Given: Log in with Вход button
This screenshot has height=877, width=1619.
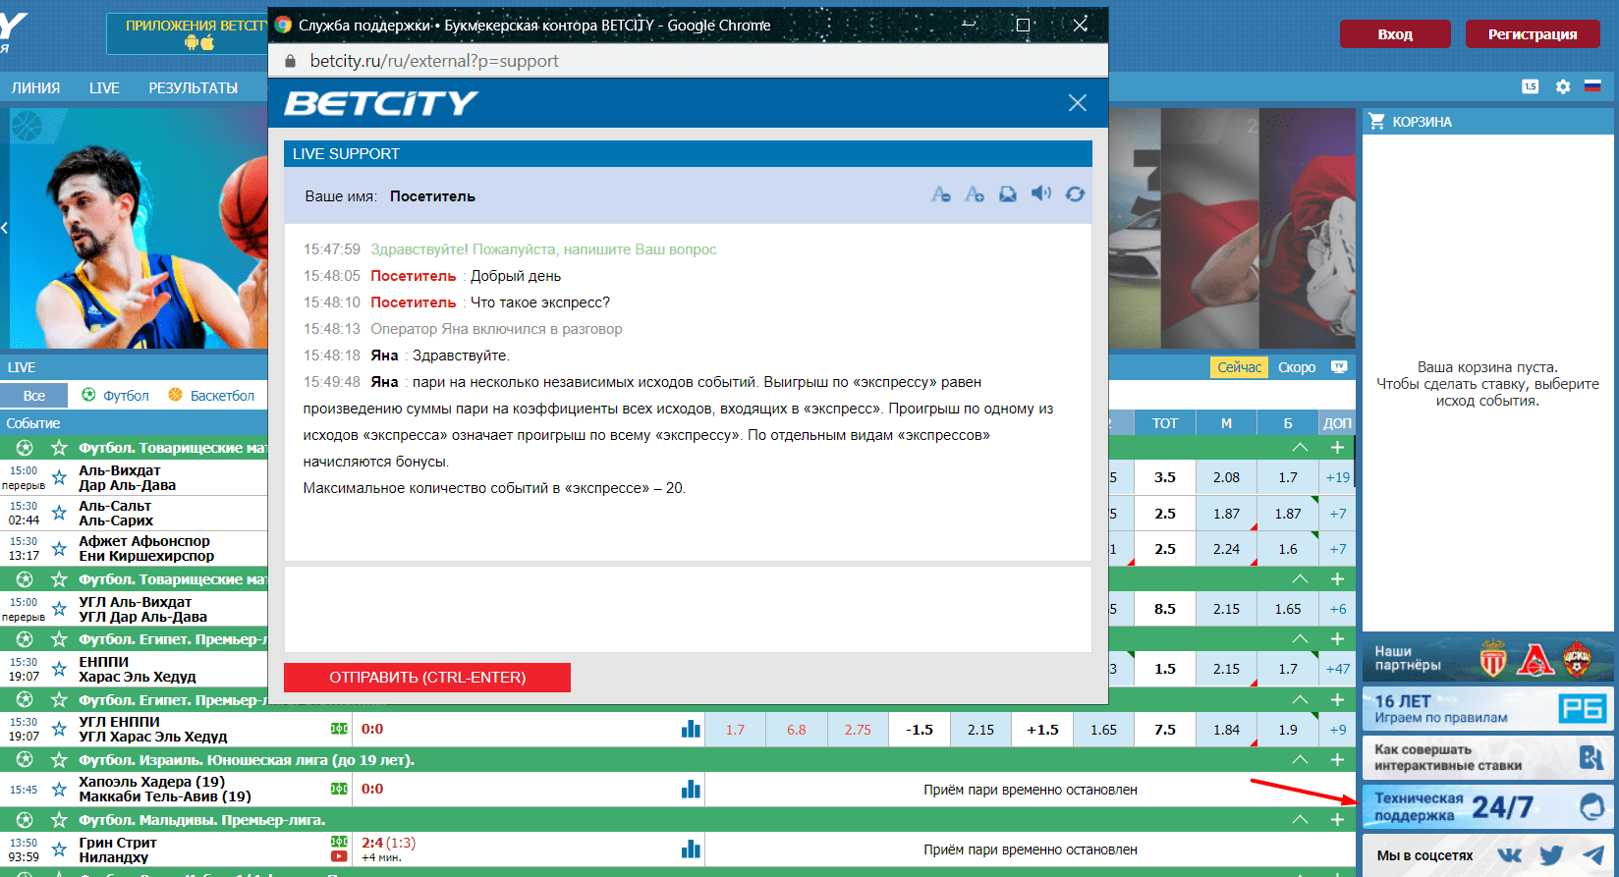Looking at the screenshot, I should pyautogui.click(x=1395, y=34).
